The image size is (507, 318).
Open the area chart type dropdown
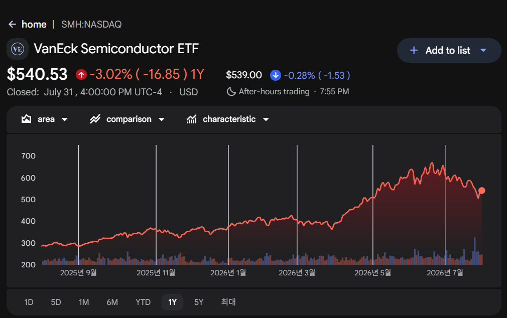pos(45,119)
